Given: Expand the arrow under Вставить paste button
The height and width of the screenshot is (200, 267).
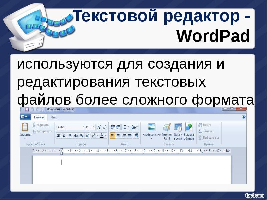Looking at the screenshot, I should click(25, 138).
